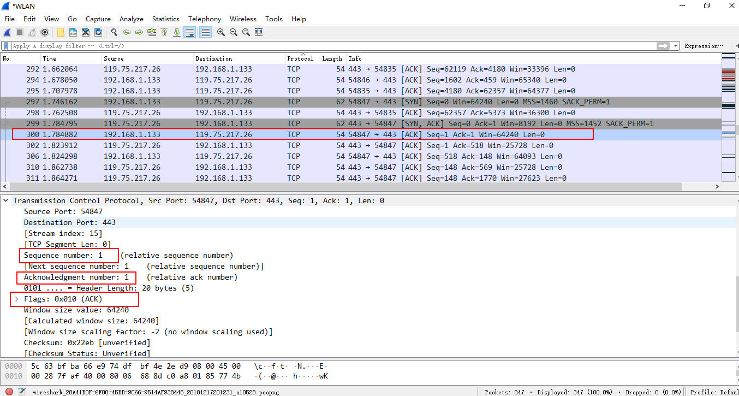Screen dimensions: 739x396
Task: Sort packets by the Time column
Action: 71,58
